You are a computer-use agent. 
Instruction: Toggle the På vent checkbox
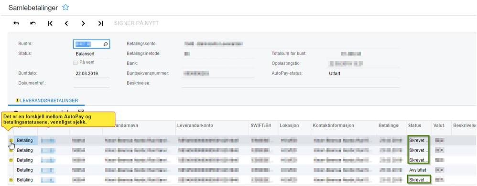click(x=76, y=62)
